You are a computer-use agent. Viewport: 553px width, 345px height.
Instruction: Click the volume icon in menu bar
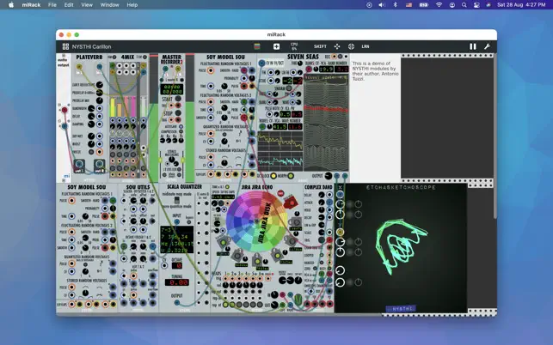click(382, 5)
